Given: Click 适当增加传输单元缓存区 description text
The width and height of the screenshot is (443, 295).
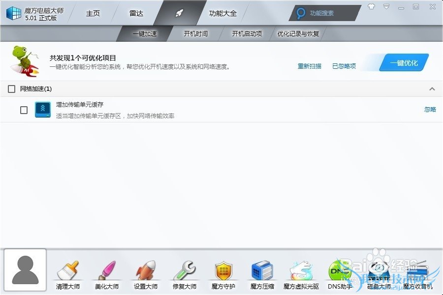Looking at the screenshot, I should 115,116.
